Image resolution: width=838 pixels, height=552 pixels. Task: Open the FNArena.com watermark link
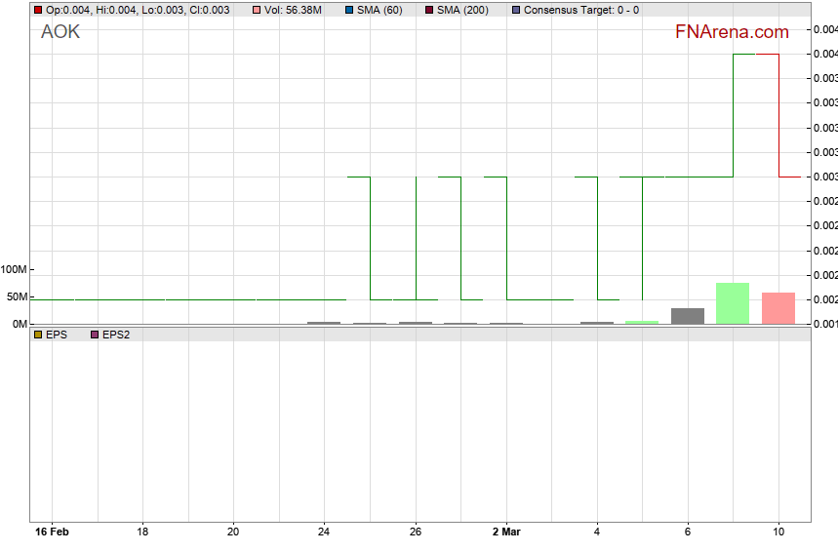tap(732, 32)
